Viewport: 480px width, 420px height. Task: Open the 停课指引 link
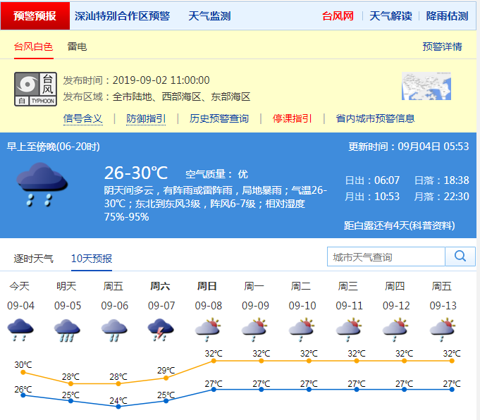[x=293, y=118]
